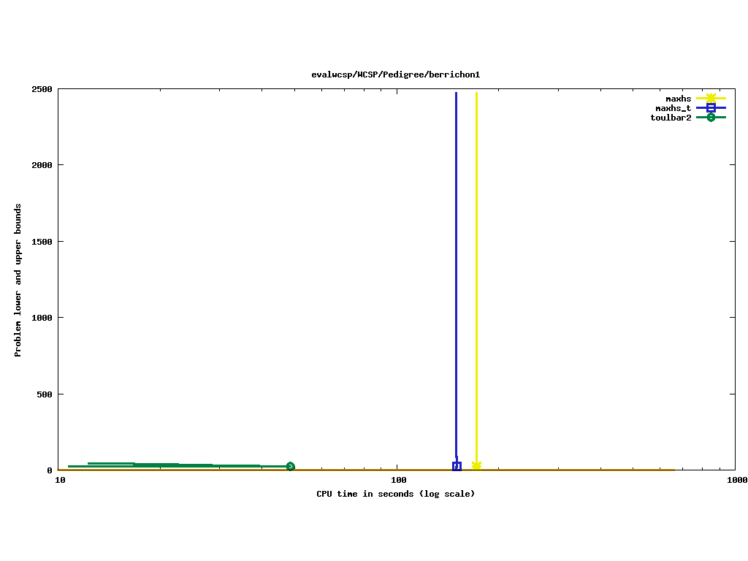The width and height of the screenshot is (748, 561).
Task: Click the 100 x-axis tick label
Action: pos(398,481)
